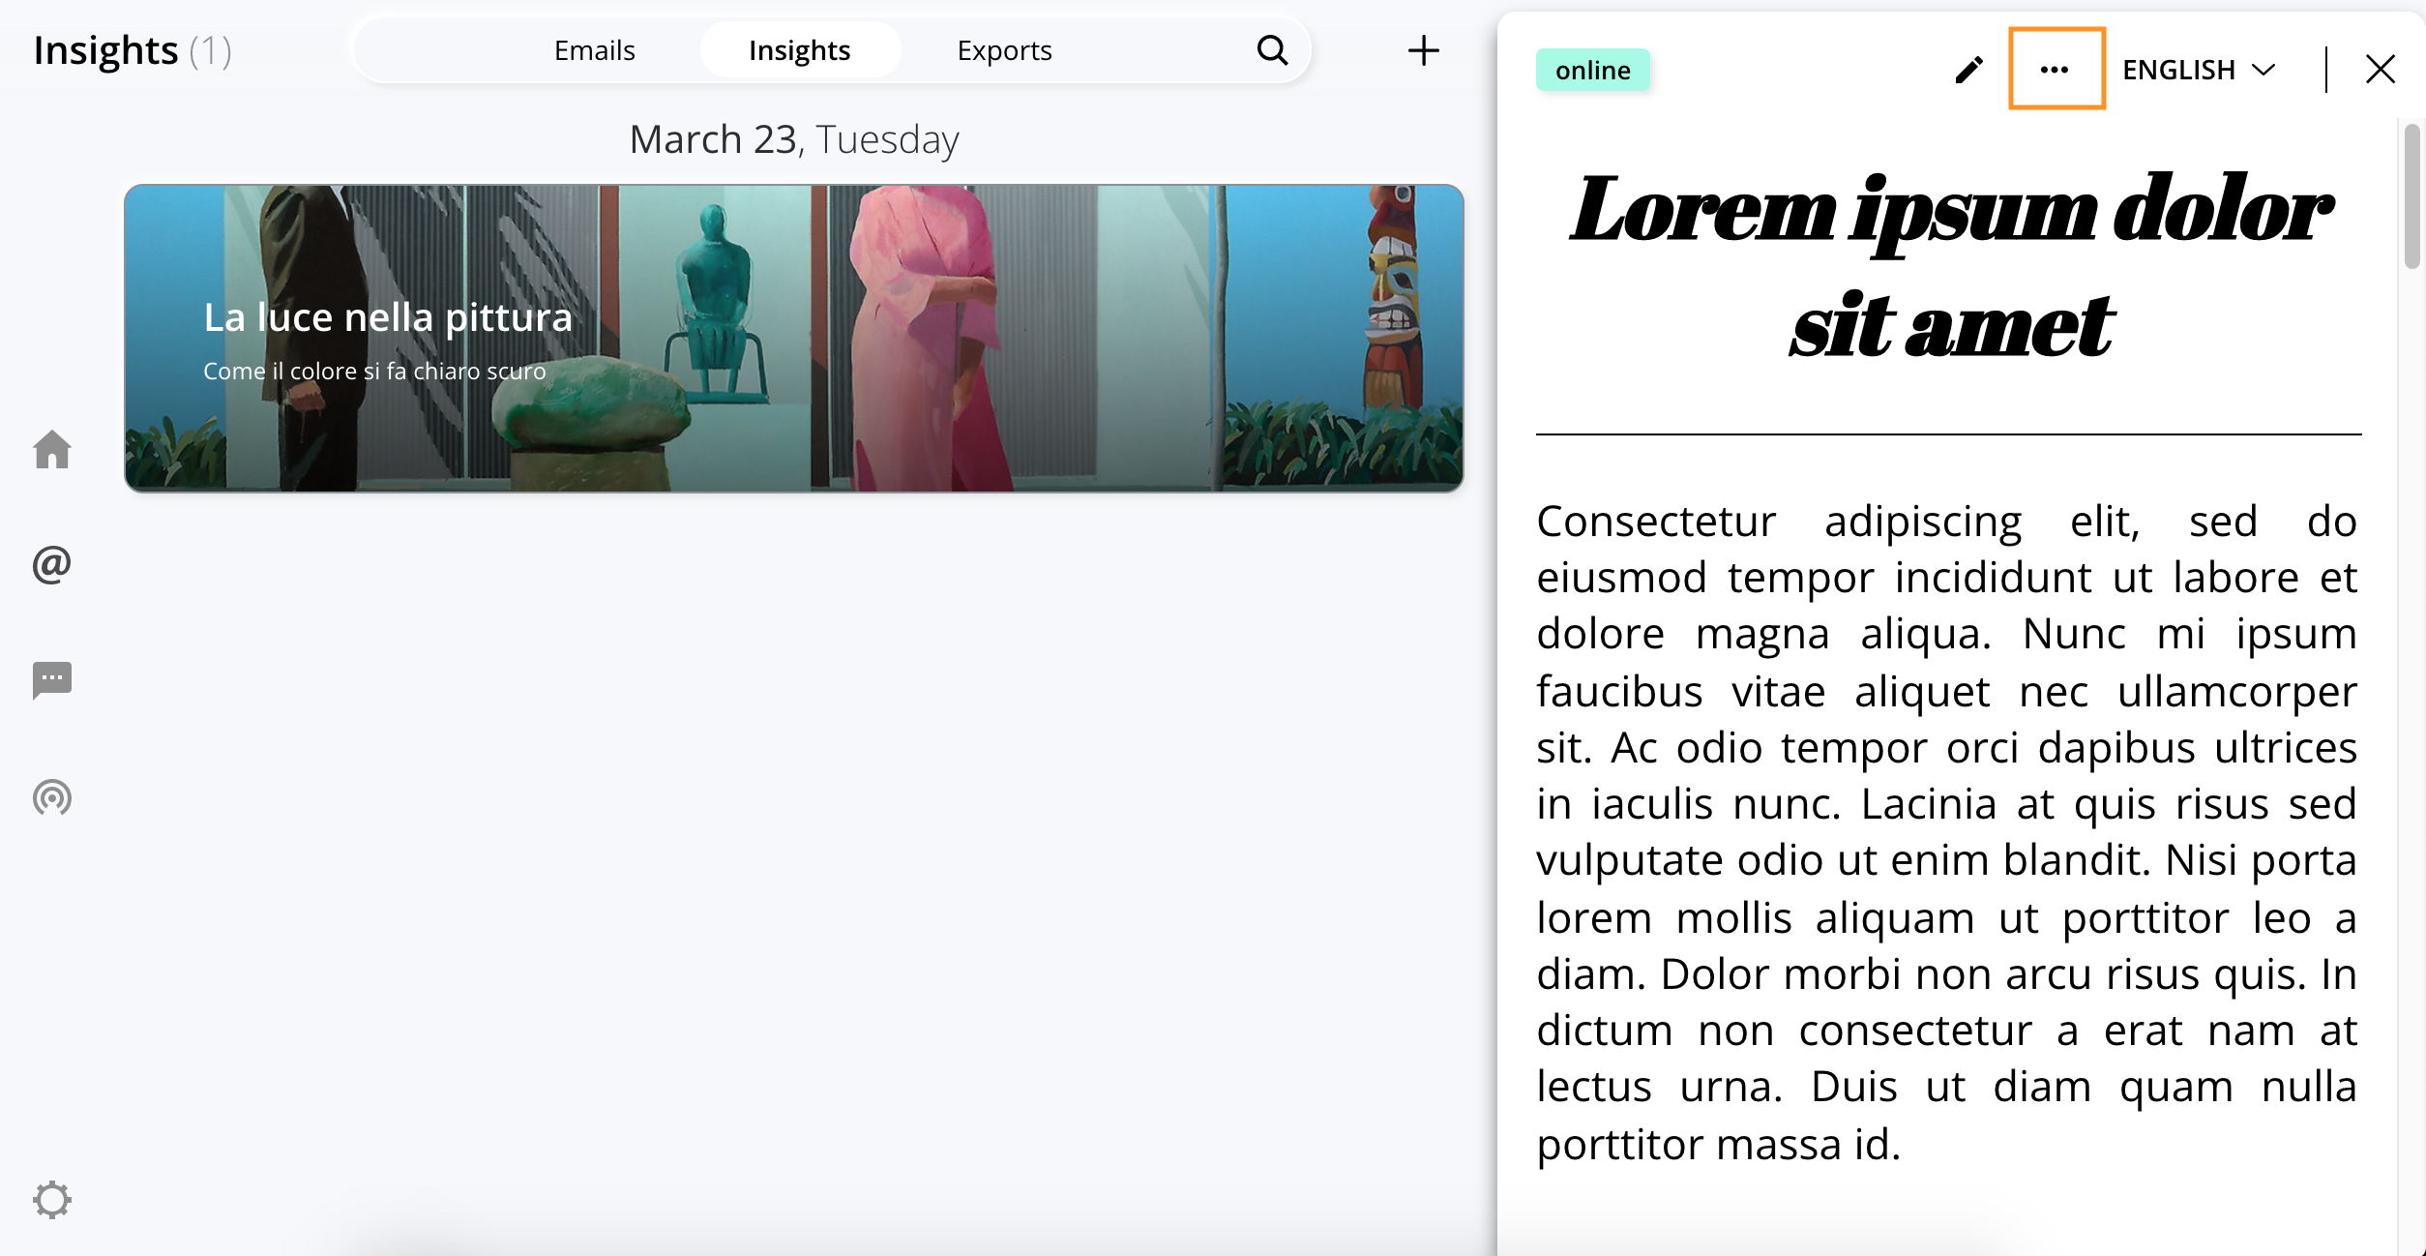2426x1256 pixels.
Task: Close the article detail panel
Action: [x=2380, y=70]
